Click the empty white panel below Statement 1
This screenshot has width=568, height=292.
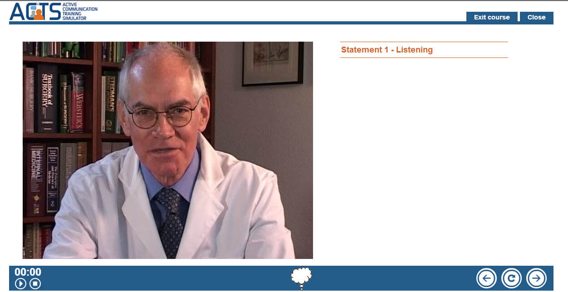tap(424, 158)
